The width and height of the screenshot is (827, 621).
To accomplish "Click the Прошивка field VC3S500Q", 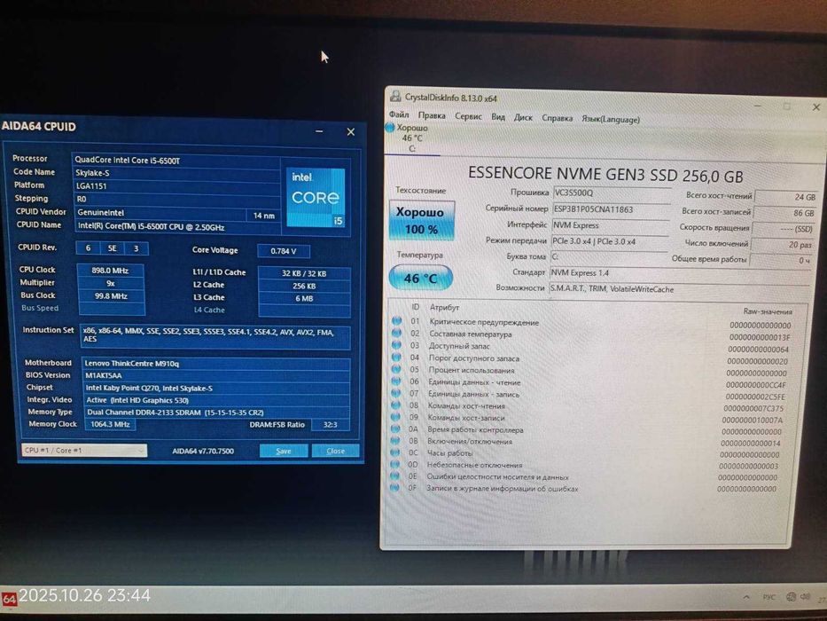I will pyautogui.click(x=611, y=193).
